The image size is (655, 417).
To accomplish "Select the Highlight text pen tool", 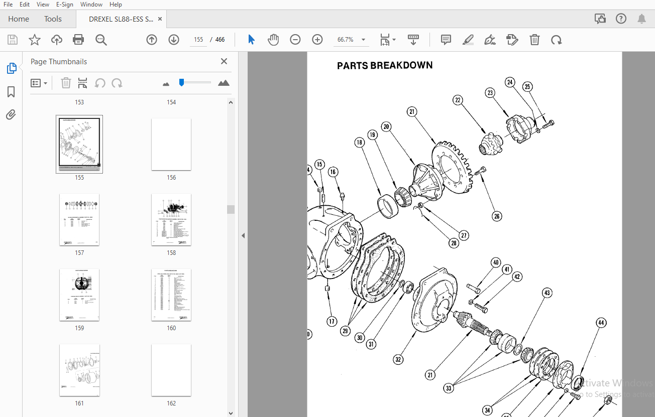I will click(x=468, y=40).
